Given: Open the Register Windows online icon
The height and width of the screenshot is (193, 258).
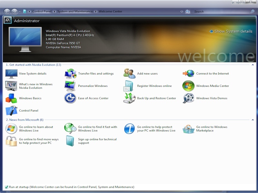Looking at the screenshot, I should click(x=128, y=86).
